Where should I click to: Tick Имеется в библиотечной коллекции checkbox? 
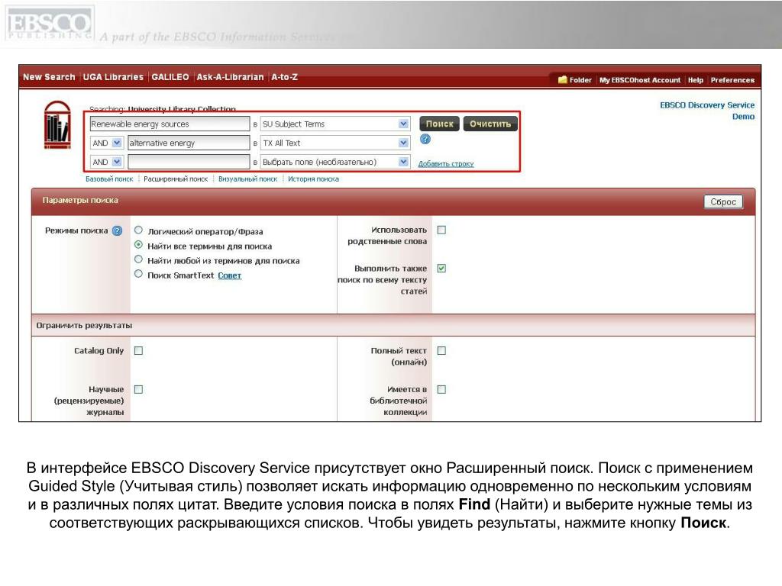(x=441, y=389)
